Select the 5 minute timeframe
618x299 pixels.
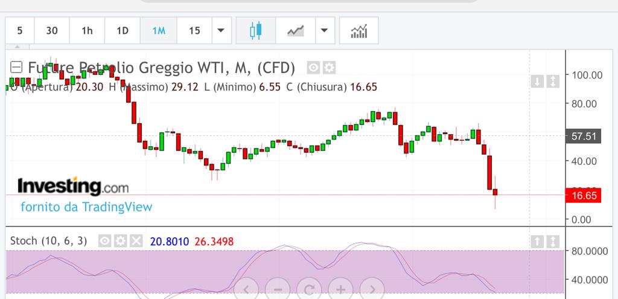click(x=20, y=30)
